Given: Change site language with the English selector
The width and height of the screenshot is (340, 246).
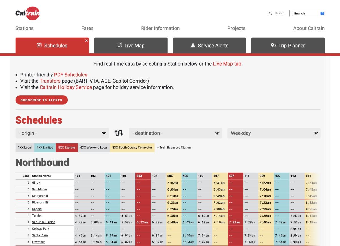Looking at the screenshot, I should [308, 13].
